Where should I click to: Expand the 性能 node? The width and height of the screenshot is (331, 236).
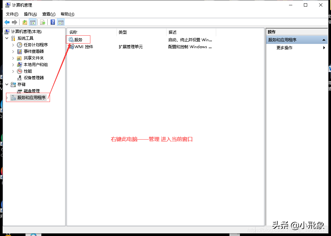[13, 71]
